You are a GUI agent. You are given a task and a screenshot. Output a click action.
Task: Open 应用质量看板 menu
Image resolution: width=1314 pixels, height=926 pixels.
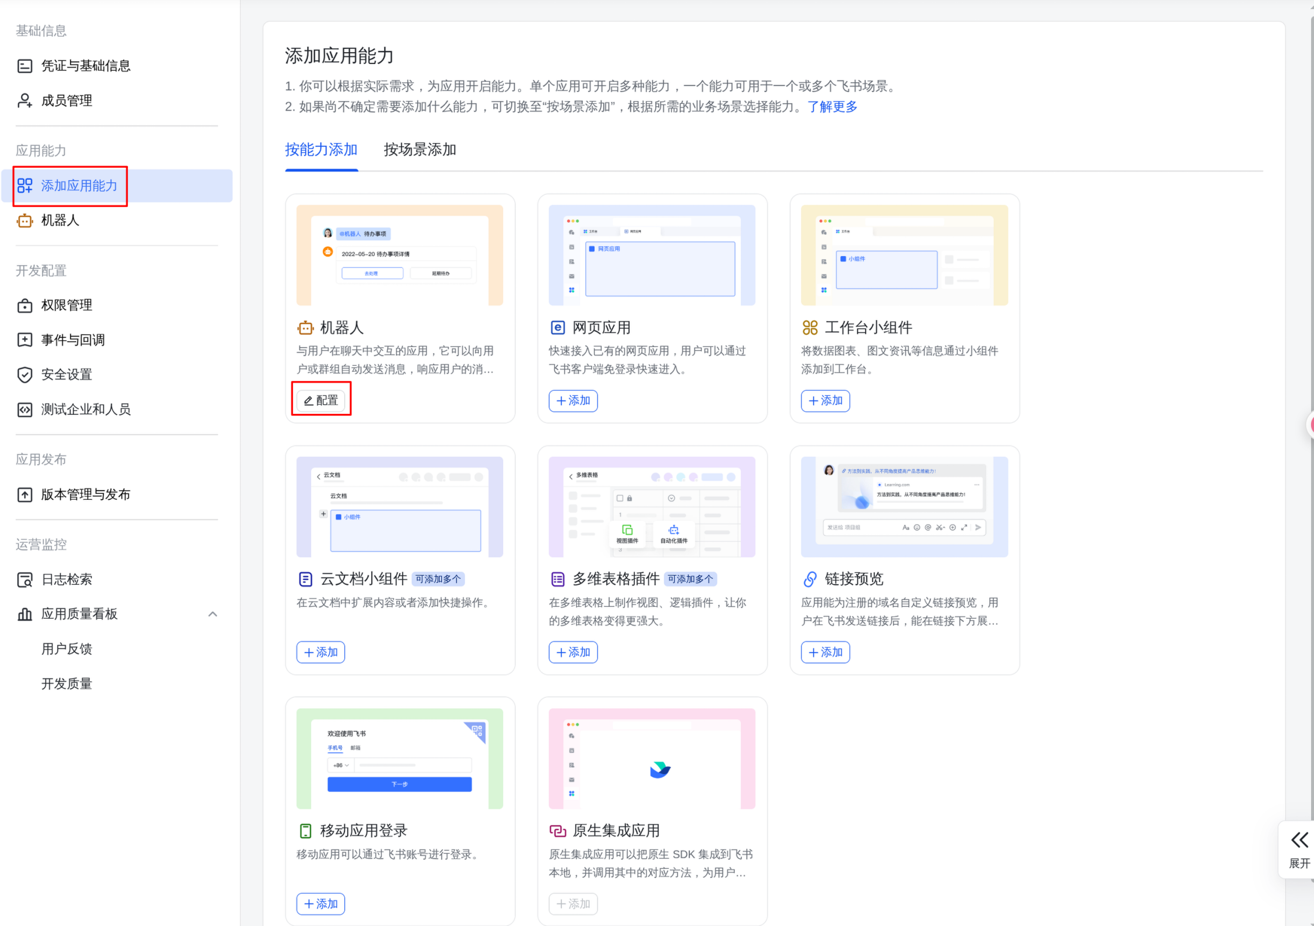click(x=117, y=614)
